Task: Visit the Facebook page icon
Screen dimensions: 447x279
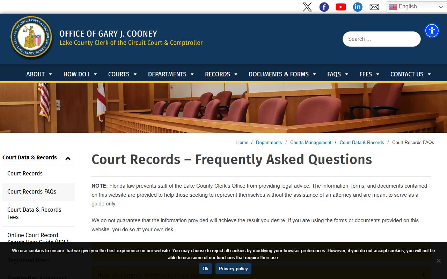Action: [x=324, y=7]
